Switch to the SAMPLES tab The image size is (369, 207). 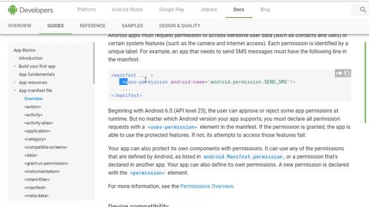(132, 26)
